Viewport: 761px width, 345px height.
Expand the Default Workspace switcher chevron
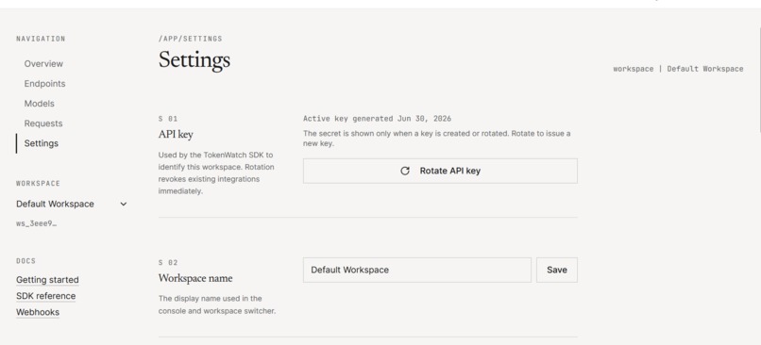124,204
